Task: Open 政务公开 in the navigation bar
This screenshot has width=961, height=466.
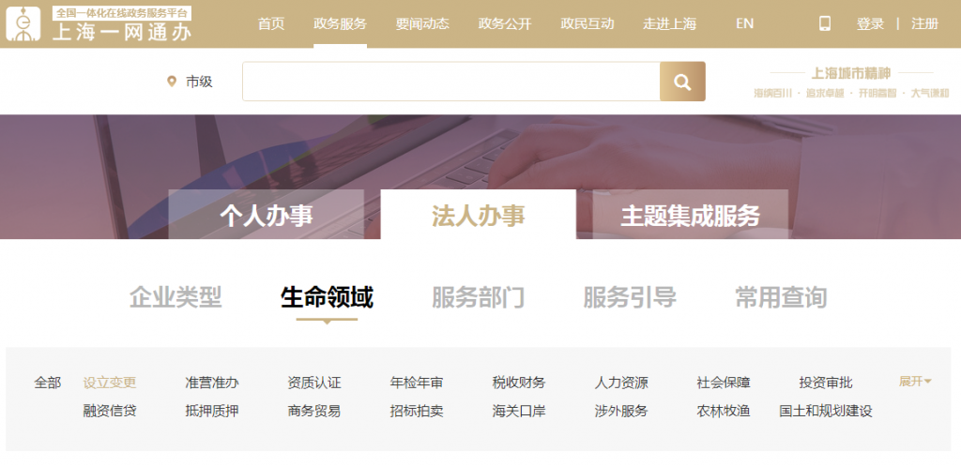Action: 504,23
